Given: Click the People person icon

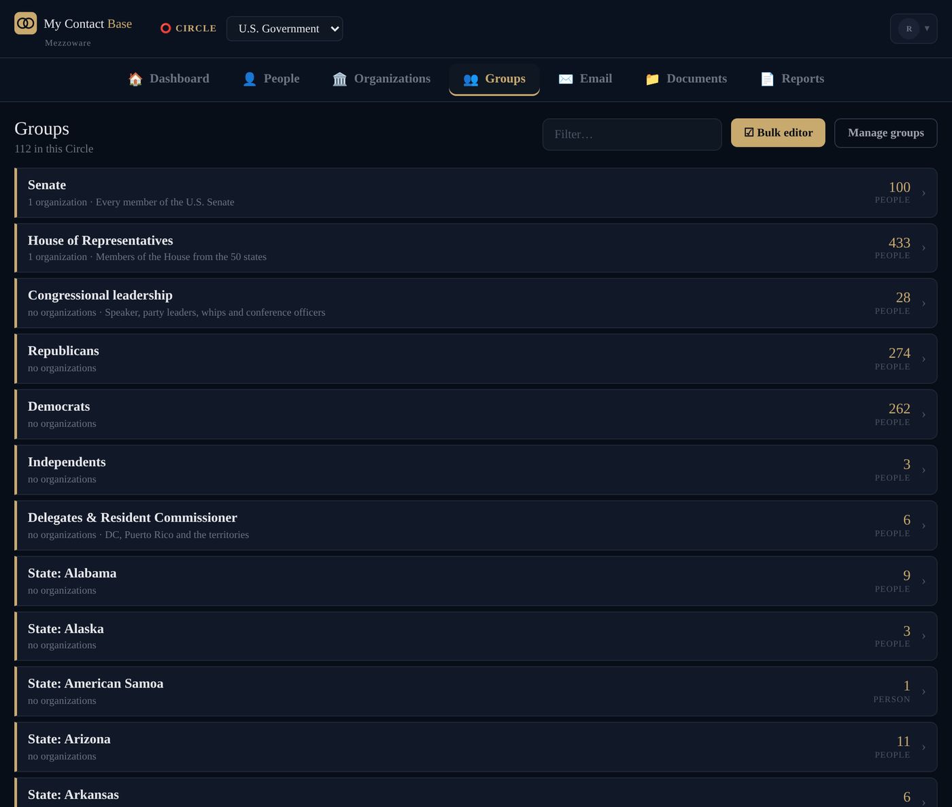Looking at the screenshot, I should pos(250,79).
